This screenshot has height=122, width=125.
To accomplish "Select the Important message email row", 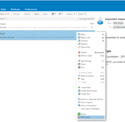I will click(x=38, y=35).
